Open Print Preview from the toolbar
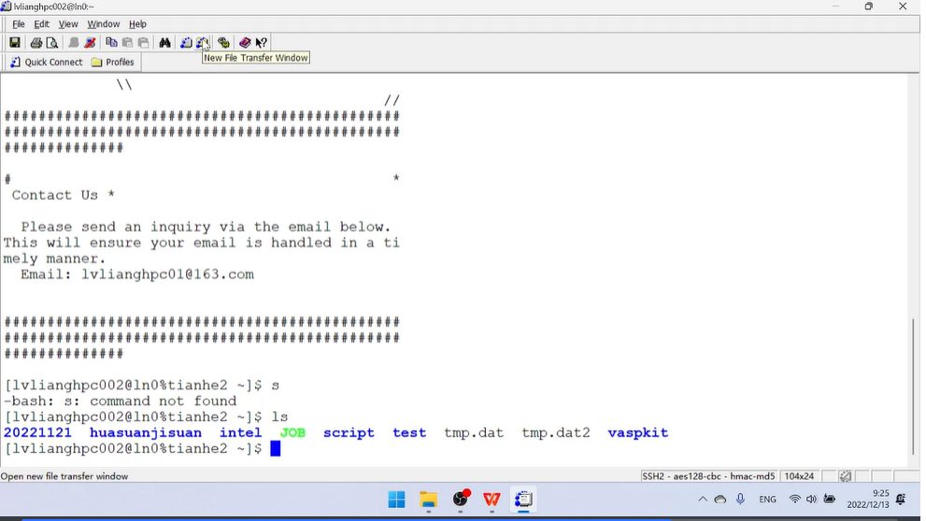The width and height of the screenshot is (926, 521). (51, 43)
